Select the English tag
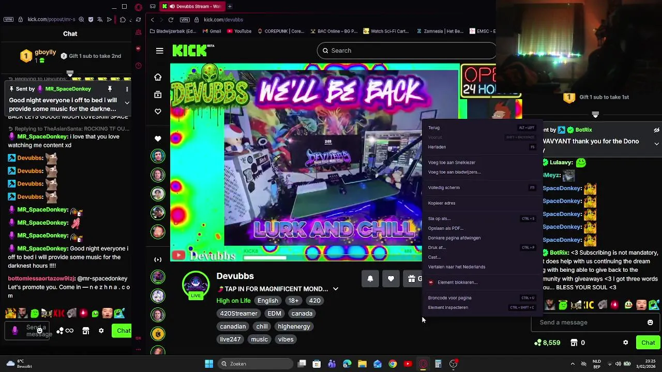662x372 pixels. (x=268, y=301)
